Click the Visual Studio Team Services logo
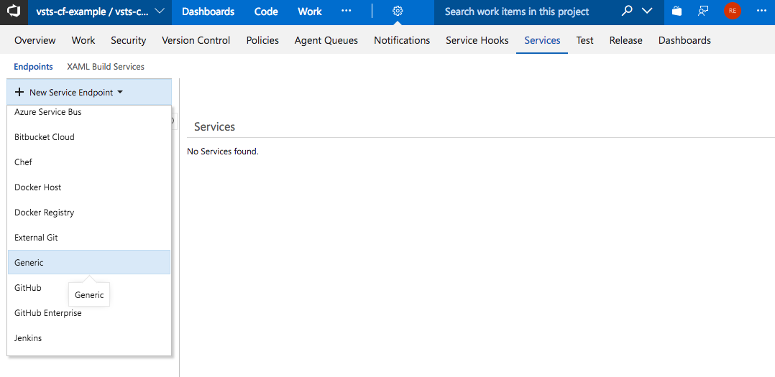The height and width of the screenshot is (377, 775). point(14,11)
